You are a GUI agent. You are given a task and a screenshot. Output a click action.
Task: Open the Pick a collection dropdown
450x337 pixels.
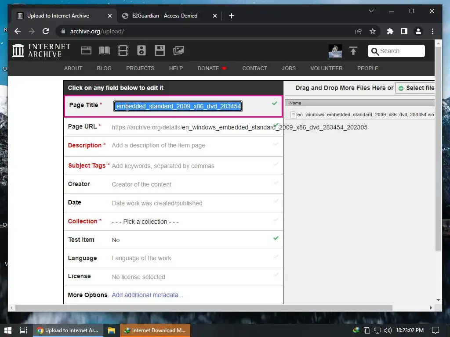(x=145, y=222)
